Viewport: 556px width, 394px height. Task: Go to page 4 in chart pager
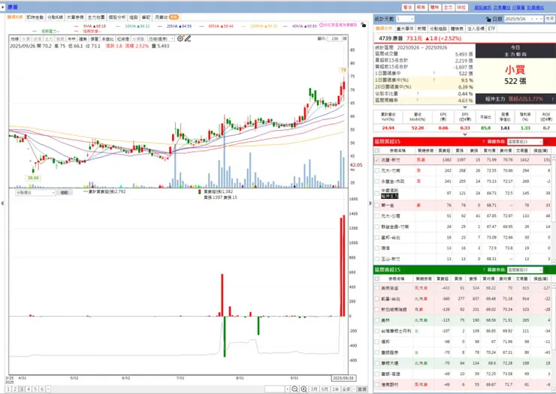point(29,389)
